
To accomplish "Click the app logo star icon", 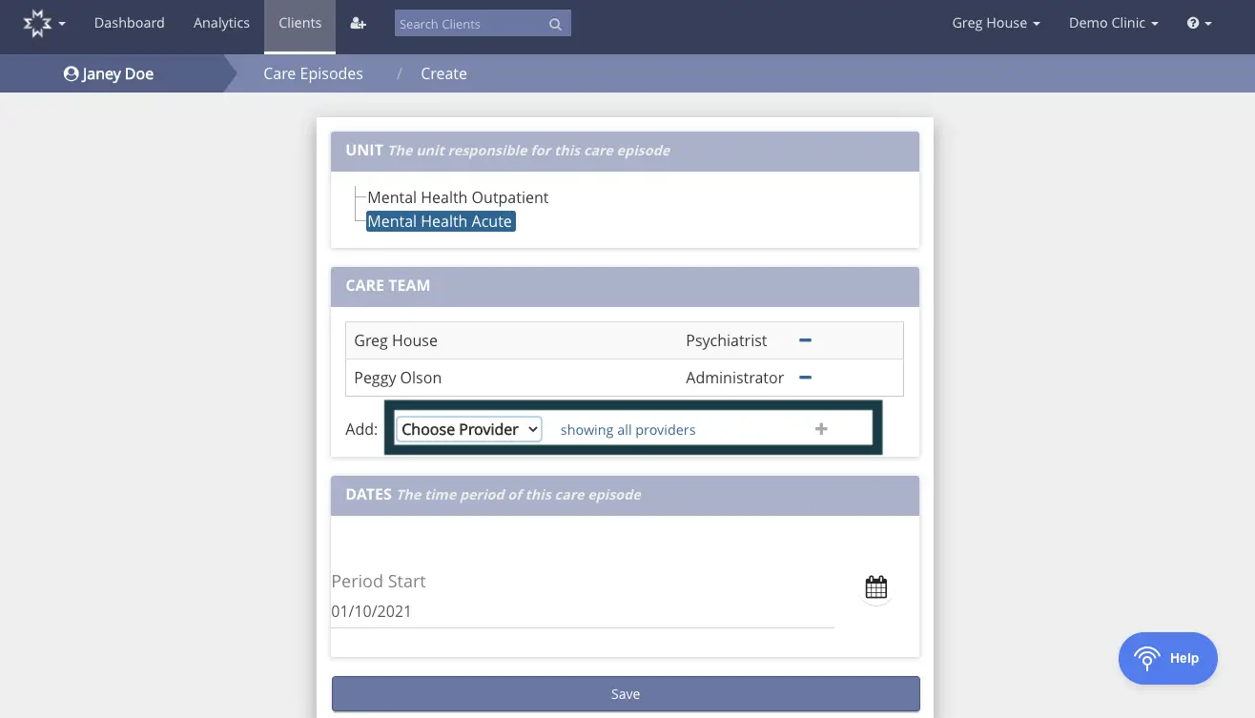I will [x=35, y=22].
